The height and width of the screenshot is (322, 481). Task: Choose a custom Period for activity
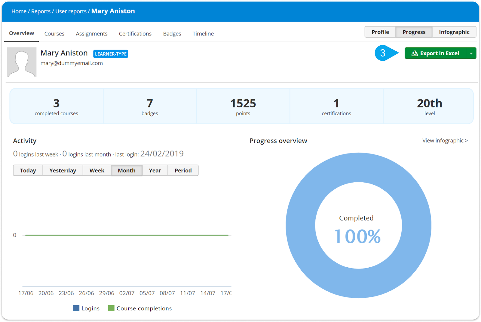coord(183,170)
